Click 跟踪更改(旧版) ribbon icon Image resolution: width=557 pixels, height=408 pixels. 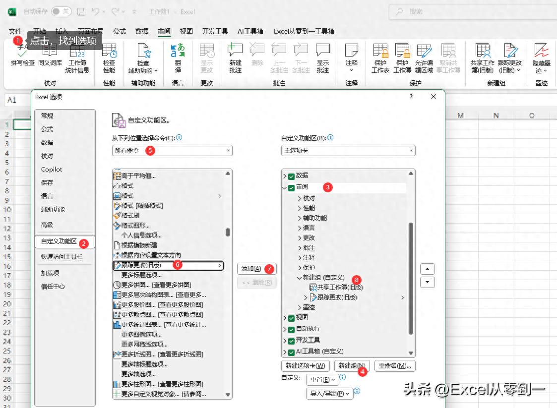point(510,51)
